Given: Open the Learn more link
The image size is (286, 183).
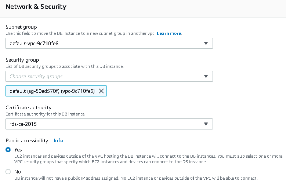Looking at the screenshot, I should [169, 33].
